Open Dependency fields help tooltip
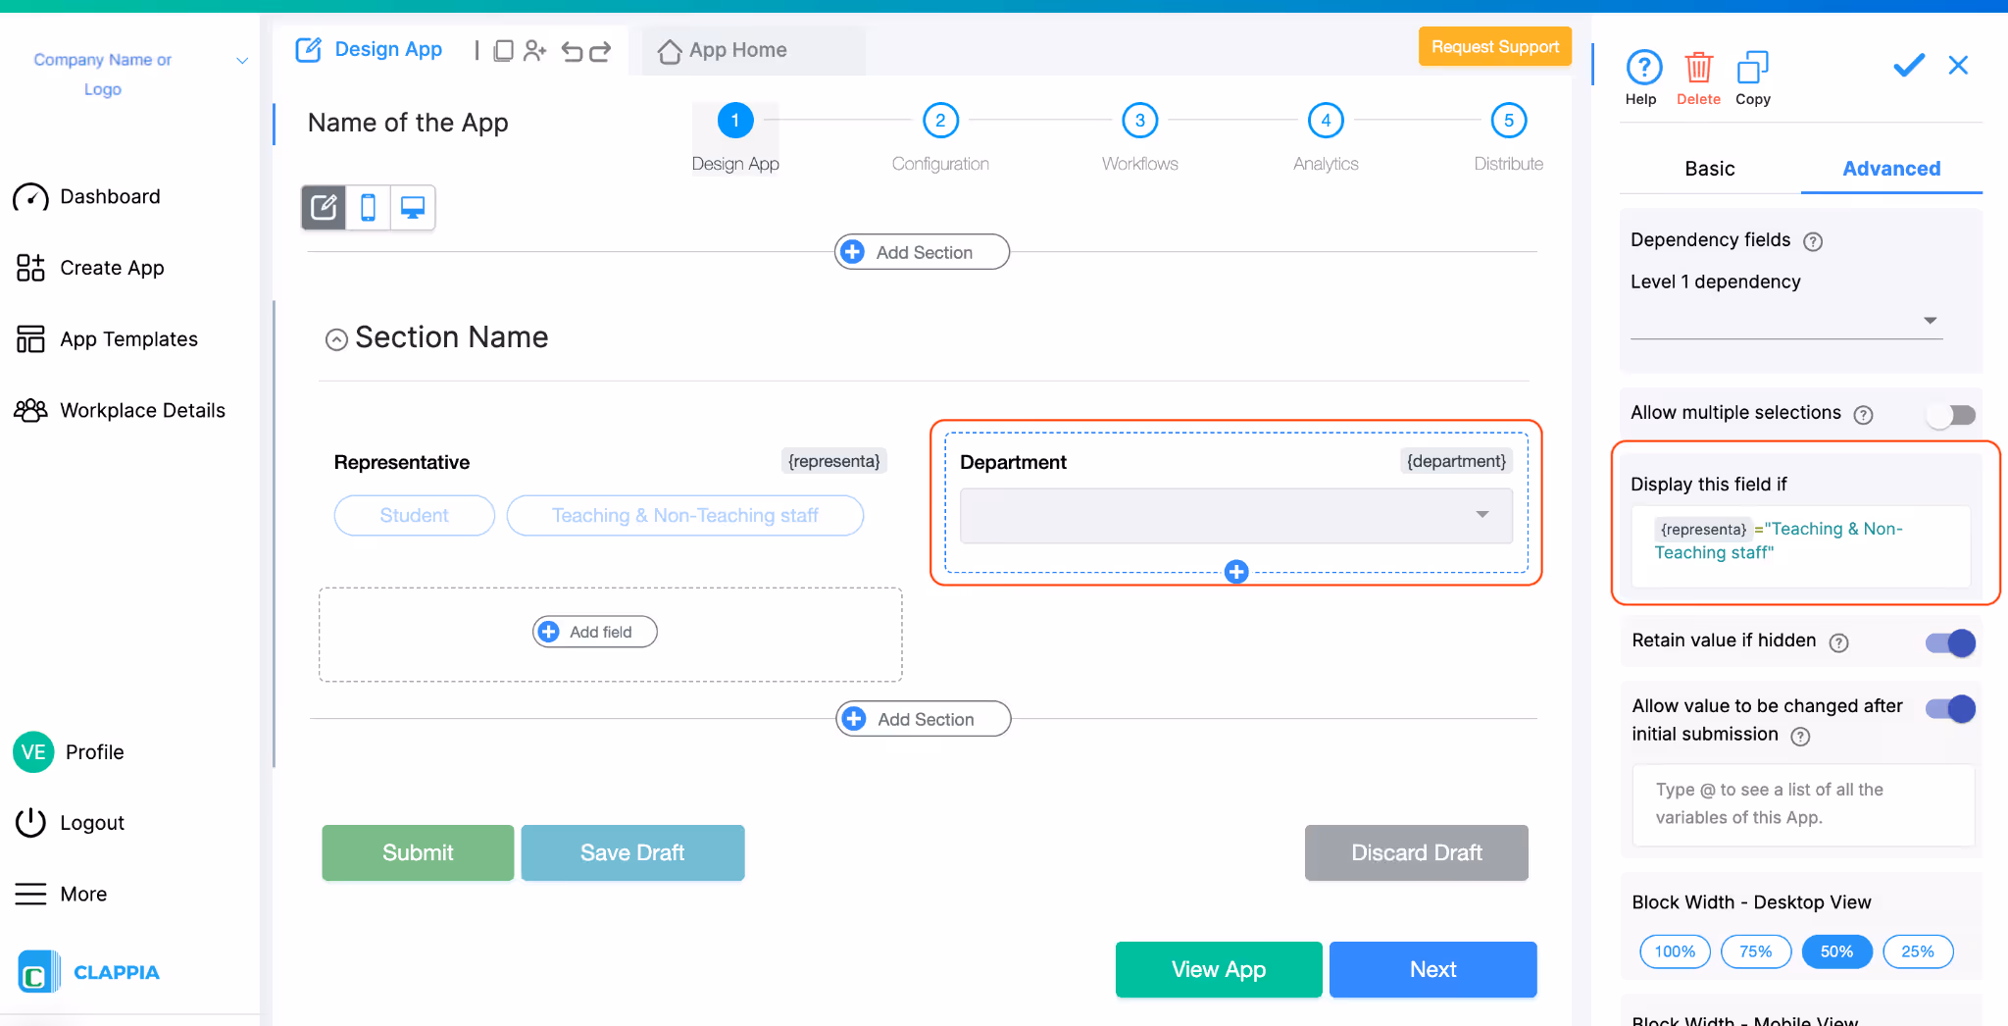Viewport: 2008px width, 1026px height. click(1813, 241)
